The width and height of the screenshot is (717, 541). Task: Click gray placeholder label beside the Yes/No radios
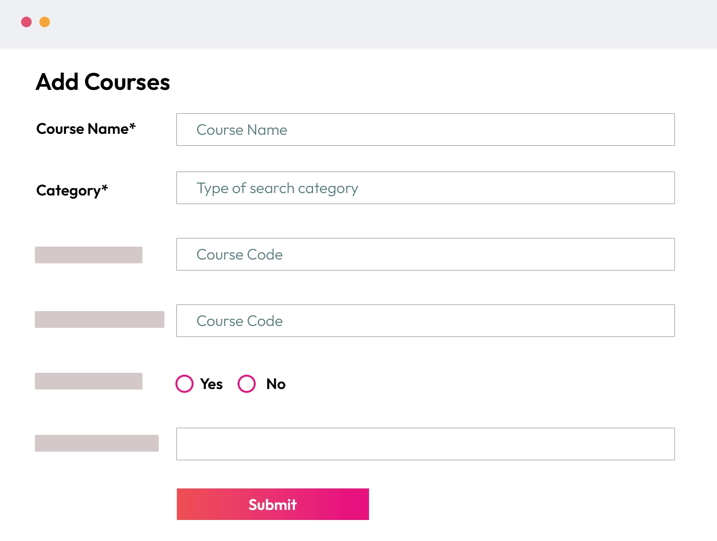[88, 381]
